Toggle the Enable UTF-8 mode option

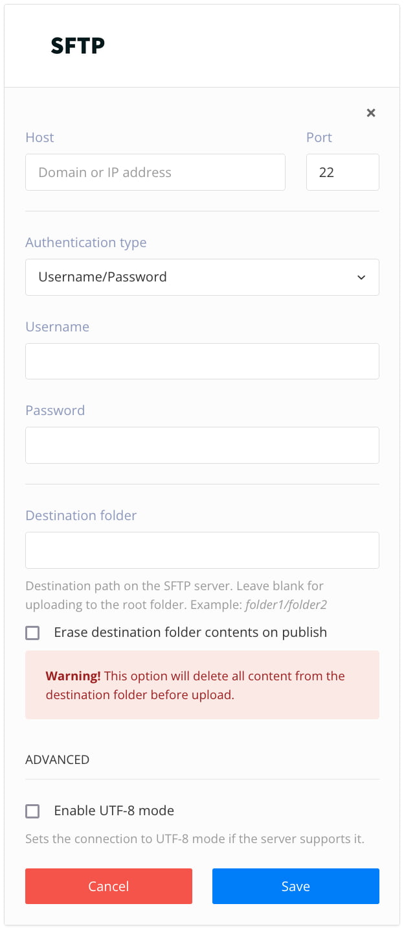tap(32, 811)
